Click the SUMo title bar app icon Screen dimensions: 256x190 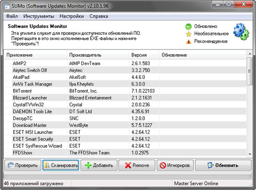[x=7, y=6]
